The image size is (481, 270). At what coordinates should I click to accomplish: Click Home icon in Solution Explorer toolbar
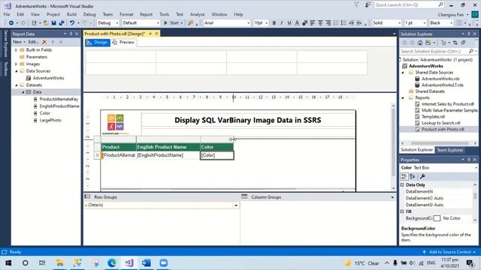point(420,43)
